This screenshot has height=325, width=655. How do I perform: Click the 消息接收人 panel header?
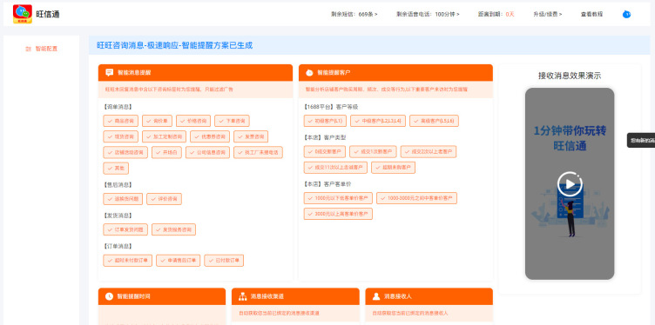(429, 296)
